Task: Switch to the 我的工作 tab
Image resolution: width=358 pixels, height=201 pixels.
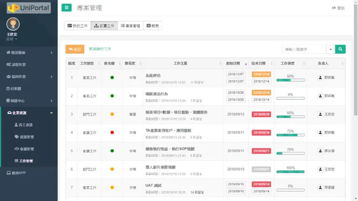Action: coord(77,26)
